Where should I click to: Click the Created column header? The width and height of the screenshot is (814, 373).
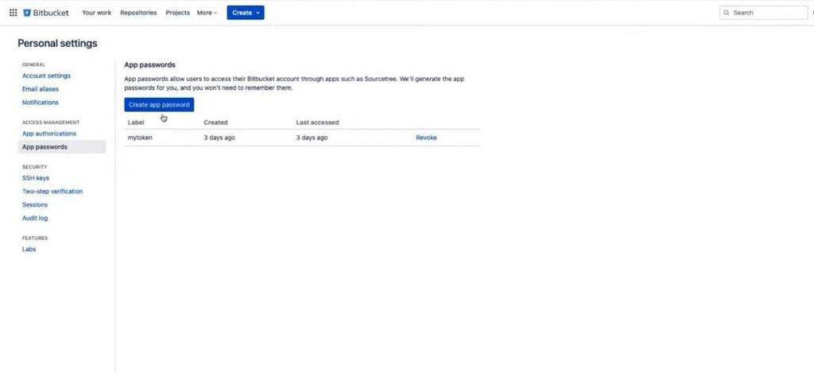215,122
